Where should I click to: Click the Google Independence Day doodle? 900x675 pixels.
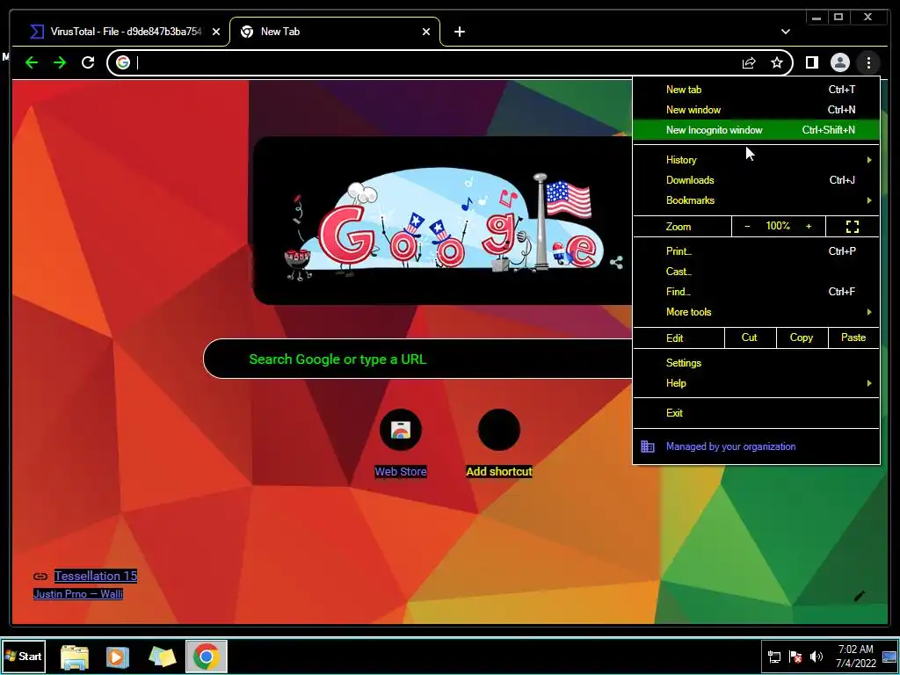442,225
